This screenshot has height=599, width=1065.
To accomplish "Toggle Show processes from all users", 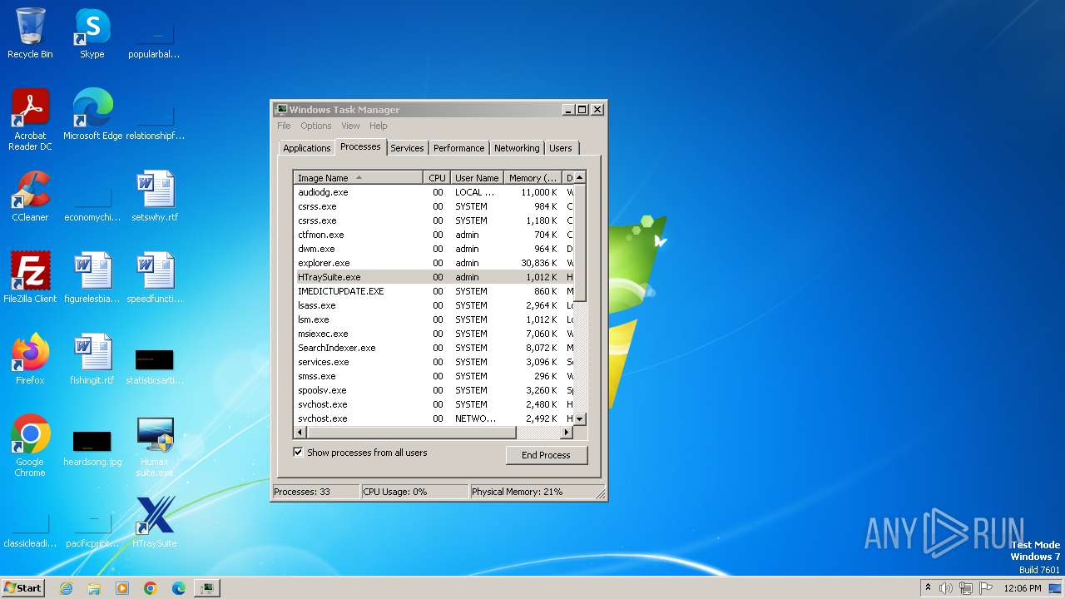I will [x=298, y=453].
